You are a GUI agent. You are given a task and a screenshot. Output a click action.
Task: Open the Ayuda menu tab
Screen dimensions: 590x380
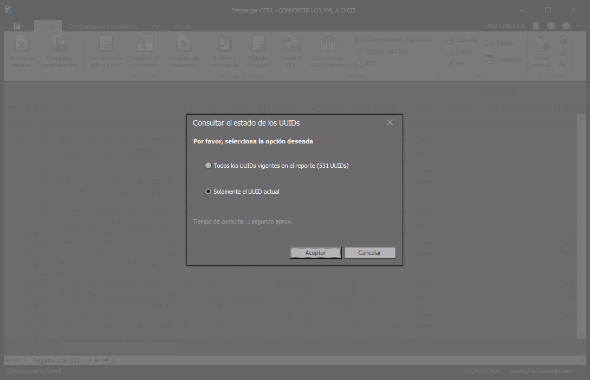coord(182,27)
